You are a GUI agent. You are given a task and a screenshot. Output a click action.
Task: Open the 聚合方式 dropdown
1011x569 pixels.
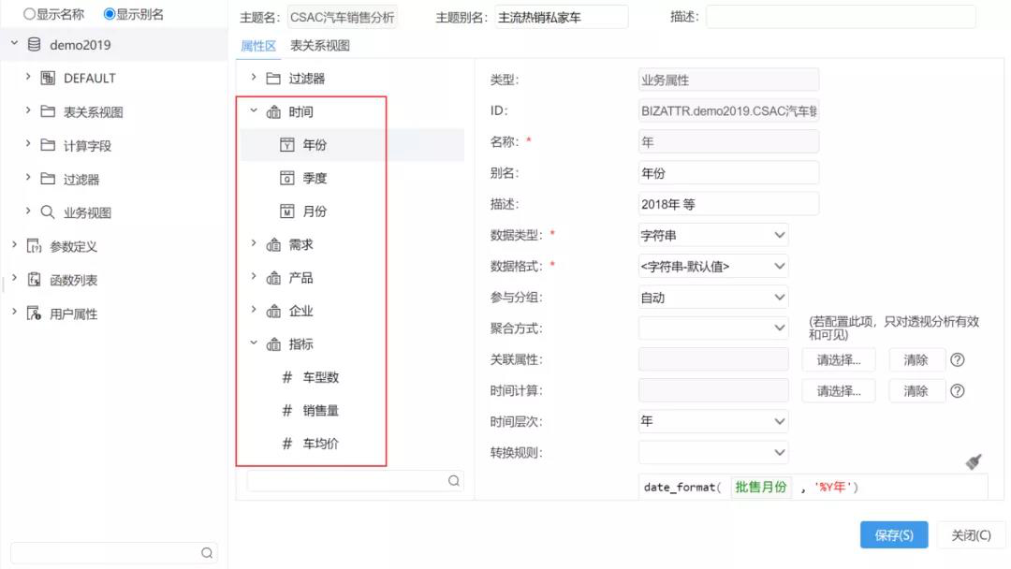(x=713, y=328)
